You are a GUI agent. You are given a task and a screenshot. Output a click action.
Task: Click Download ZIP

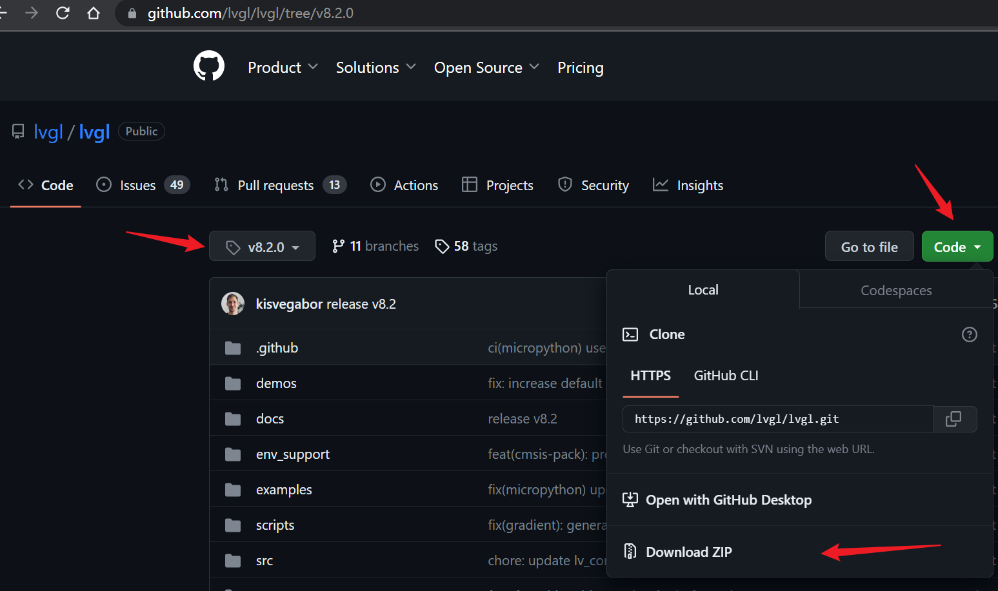[688, 552]
